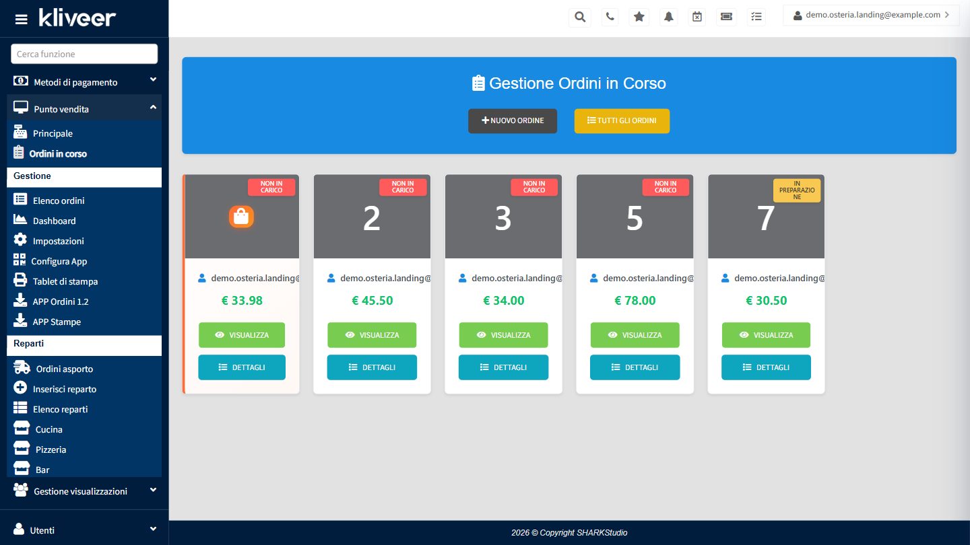
Task: Open Elenco ordini in sidebar
Action: coord(84,201)
